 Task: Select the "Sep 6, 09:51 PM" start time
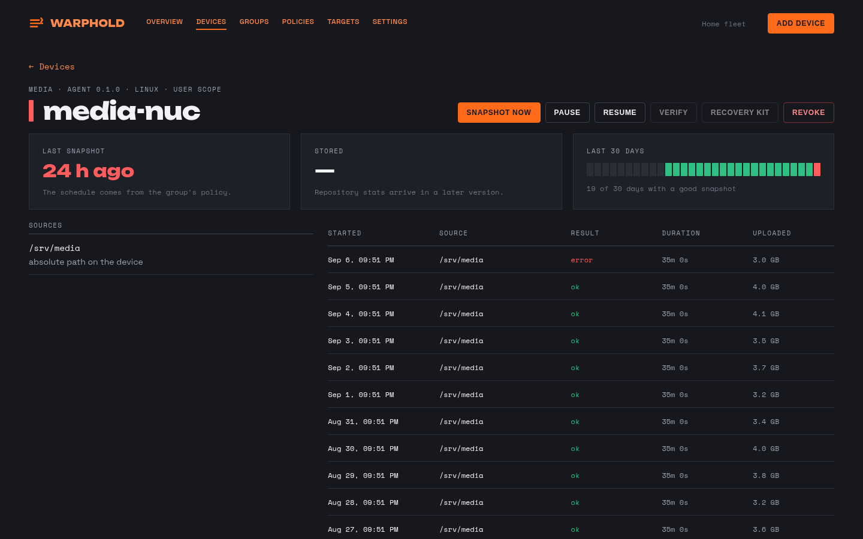[361, 260]
